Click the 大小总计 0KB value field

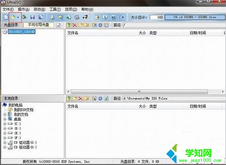point(157,17)
